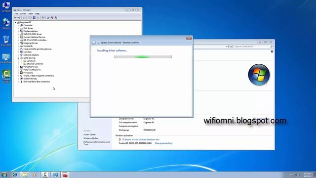Select the Imaging devices tree item

click(x=31, y=43)
